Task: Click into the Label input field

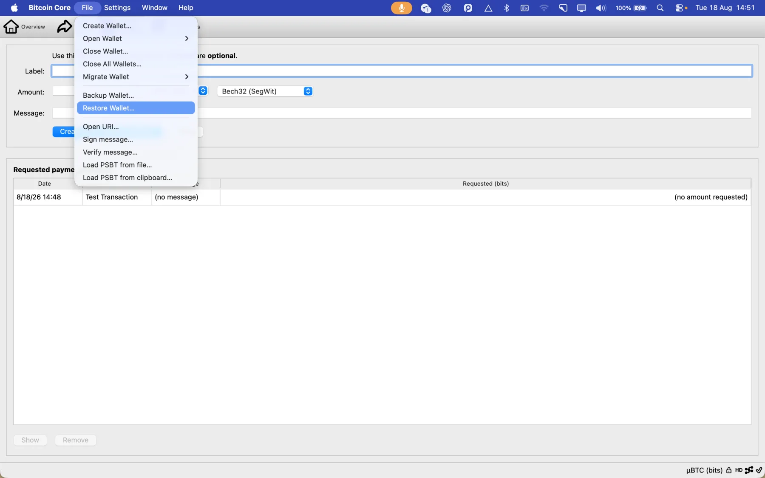Action: (402, 71)
